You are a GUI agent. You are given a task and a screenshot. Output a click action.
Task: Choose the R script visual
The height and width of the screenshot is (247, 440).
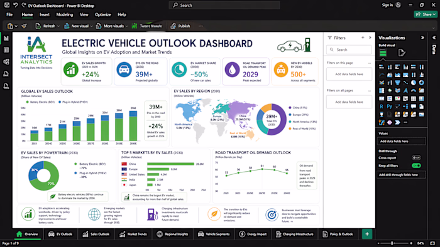(x=382, y=107)
